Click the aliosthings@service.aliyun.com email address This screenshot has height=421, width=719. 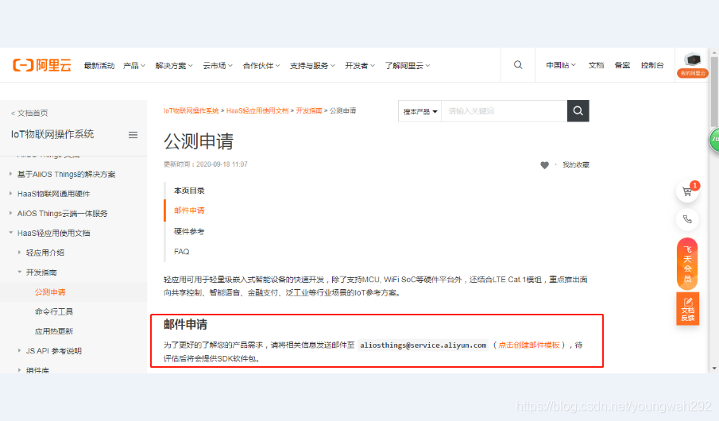pyautogui.click(x=423, y=345)
